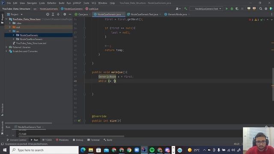Collapse the YouTube_Data_Structure root node
Viewport: 274px width, 154px height.
pyautogui.click(x=6, y=19)
